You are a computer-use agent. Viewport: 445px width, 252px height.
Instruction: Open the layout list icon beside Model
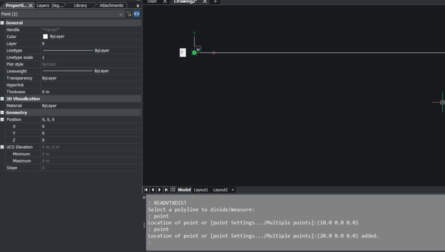pyautogui.click(x=173, y=190)
